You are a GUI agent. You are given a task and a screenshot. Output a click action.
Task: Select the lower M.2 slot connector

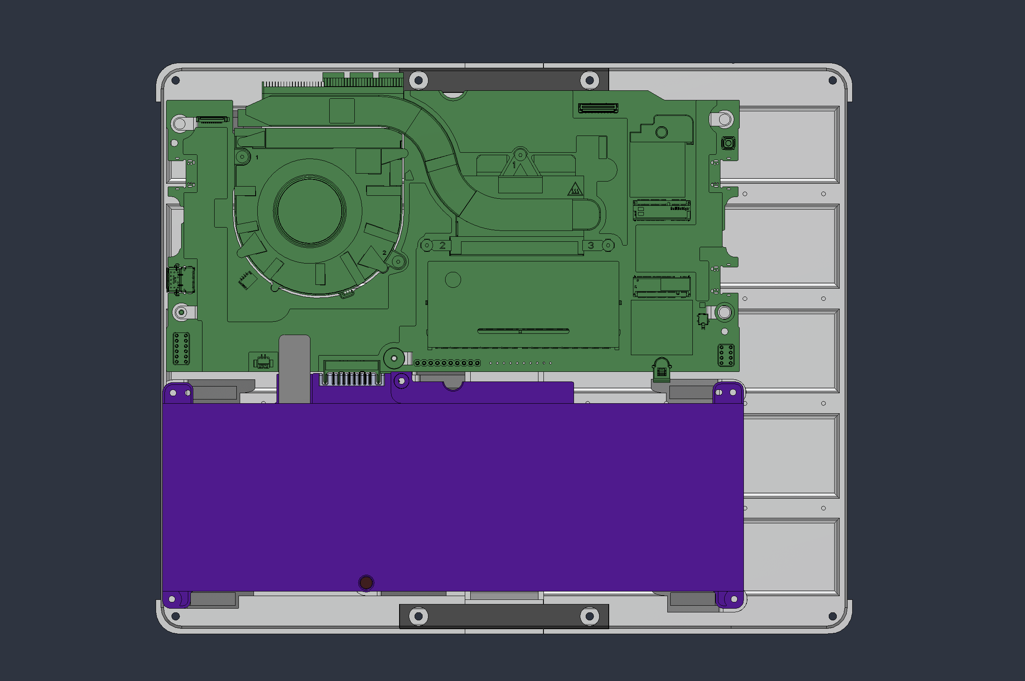pyautogui.click(x=661, y=286)
